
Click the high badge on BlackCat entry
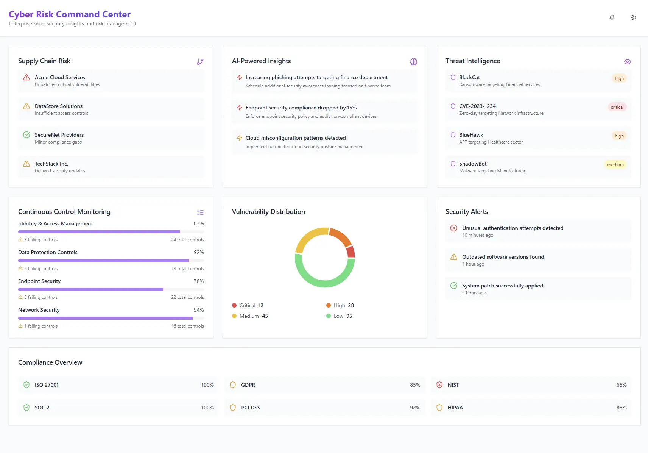(619, 78)
